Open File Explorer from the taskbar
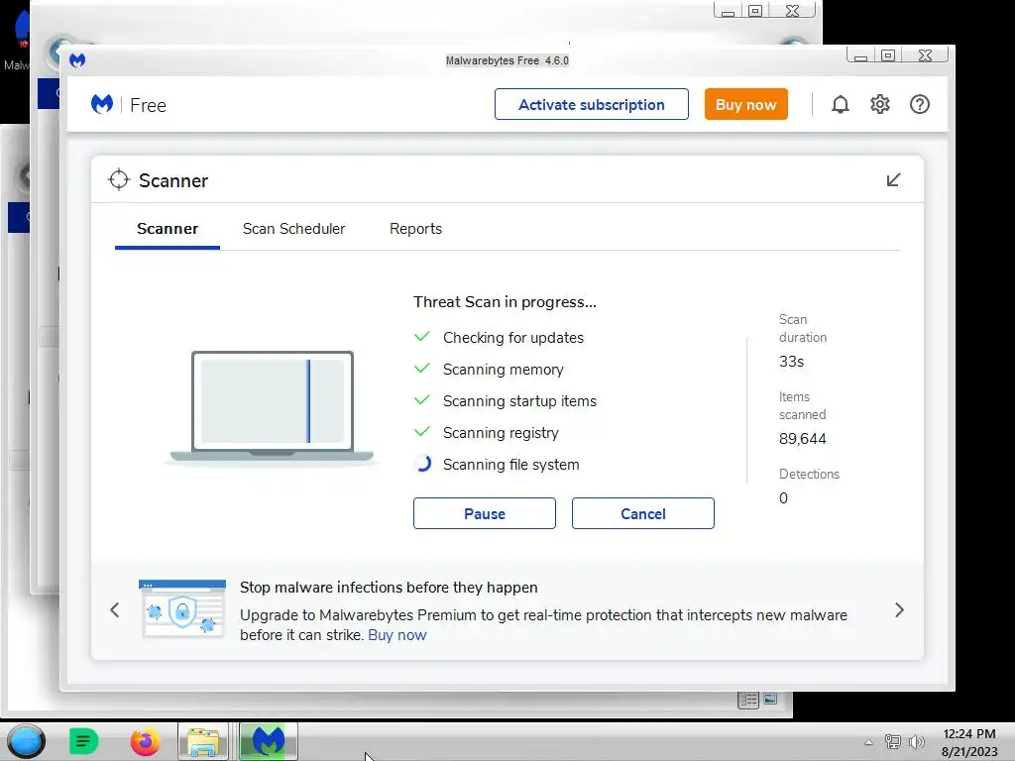The image size is (1015, 761). click(x=203, y=741)
